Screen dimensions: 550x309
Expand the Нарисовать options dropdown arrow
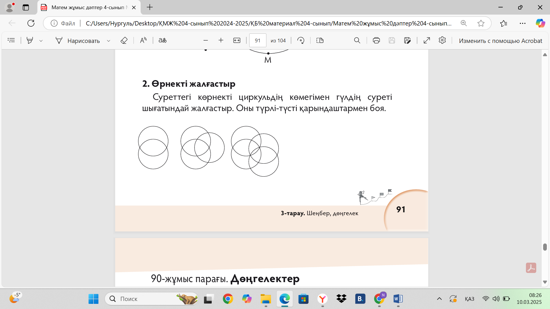click(109, 41)
